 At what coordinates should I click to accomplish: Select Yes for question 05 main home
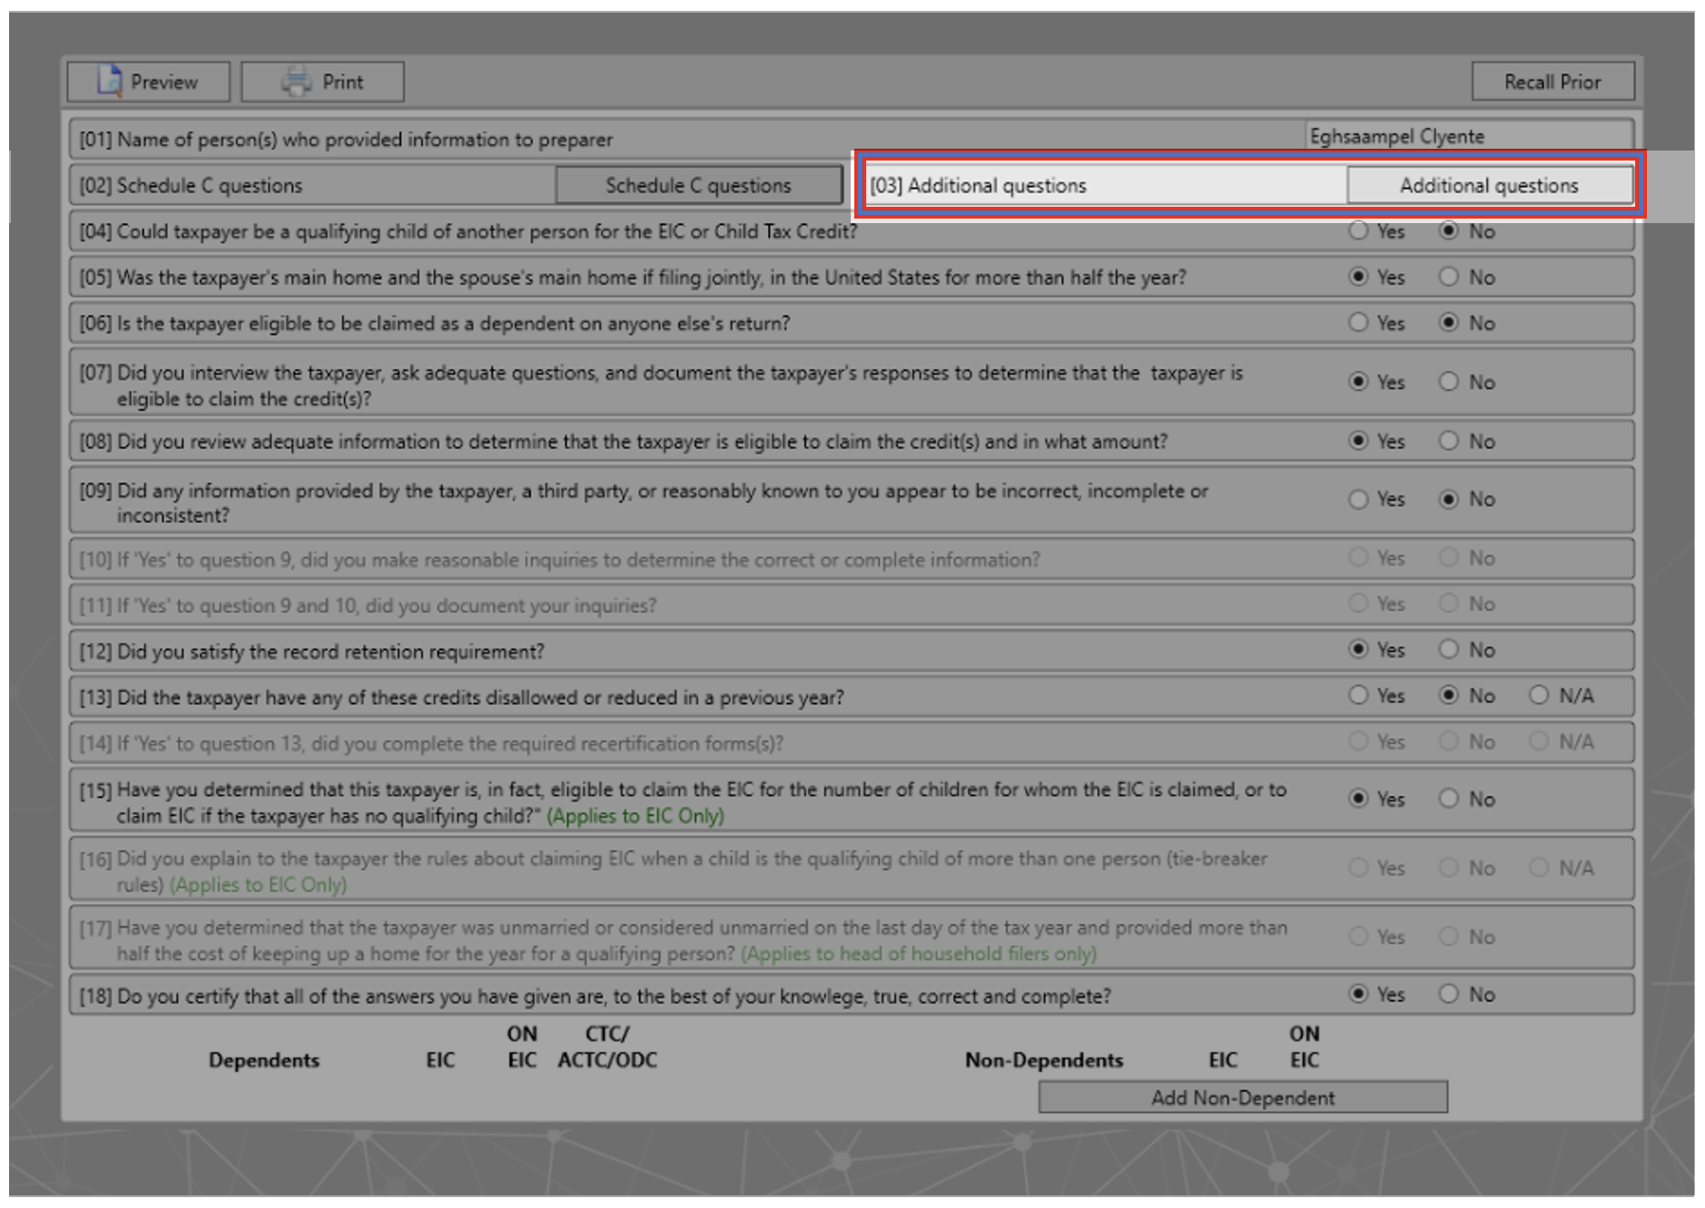(x=1358, y=276)
